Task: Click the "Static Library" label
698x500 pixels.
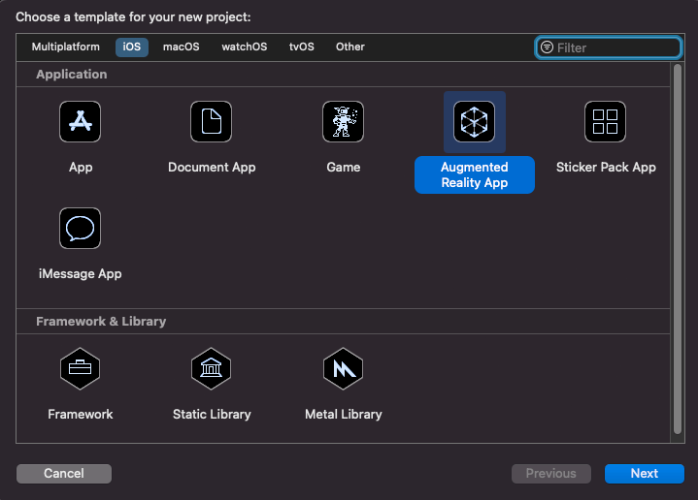Action: coord(212,414)
